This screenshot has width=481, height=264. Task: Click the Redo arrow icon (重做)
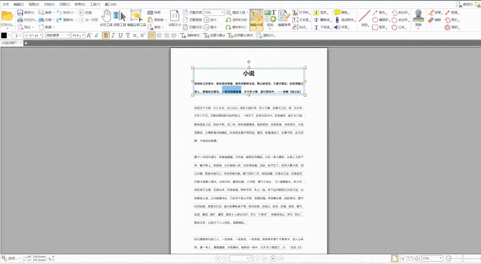coord(59,20)
